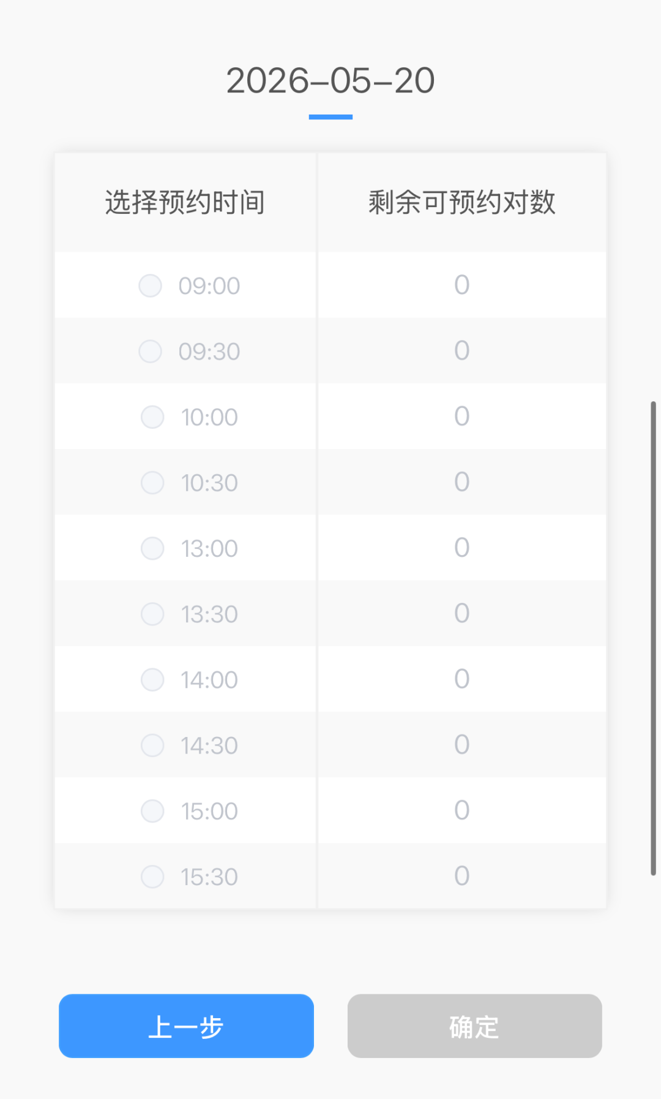This screenshot has width=661, height=1099.
Task: Click the 13:00 time label text
Action: pyautogui.click(x=209, y=549)
